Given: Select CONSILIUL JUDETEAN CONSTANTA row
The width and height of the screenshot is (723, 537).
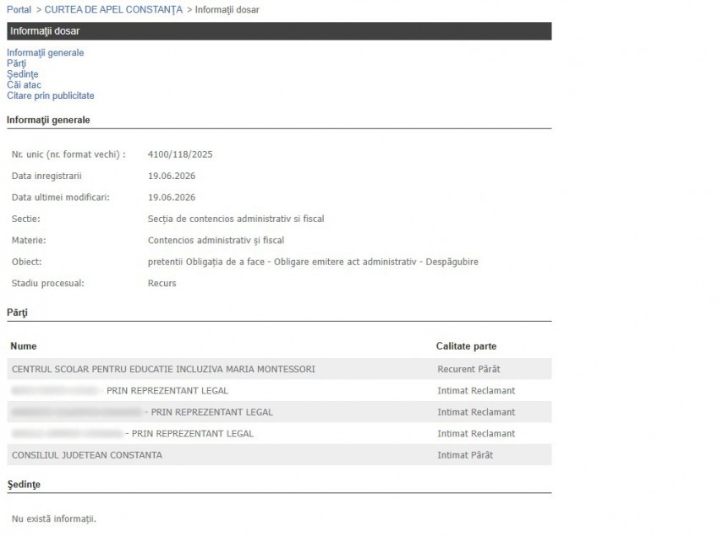Looking at the screenshot, I should [279, 455].
